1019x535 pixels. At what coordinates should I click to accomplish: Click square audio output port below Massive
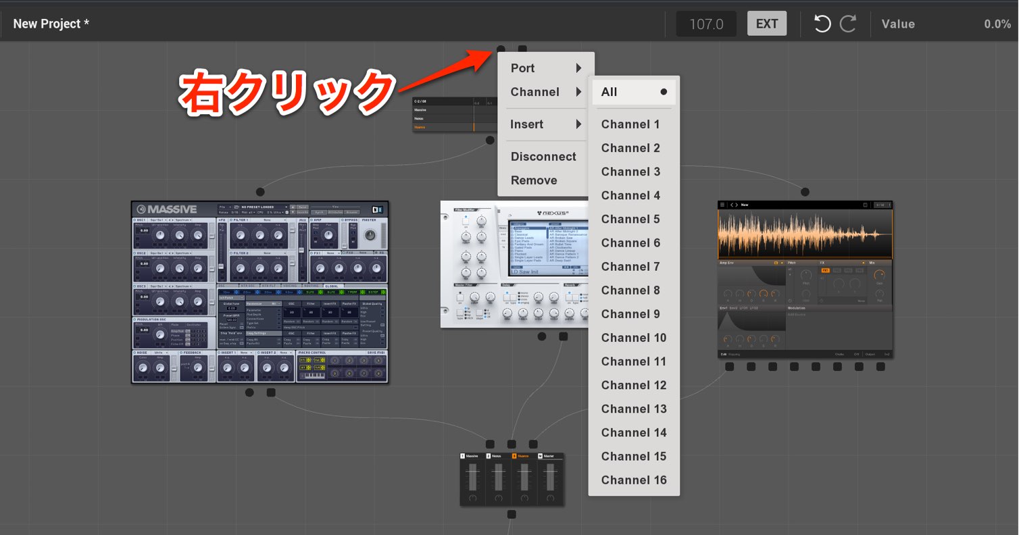pos(271,392)
